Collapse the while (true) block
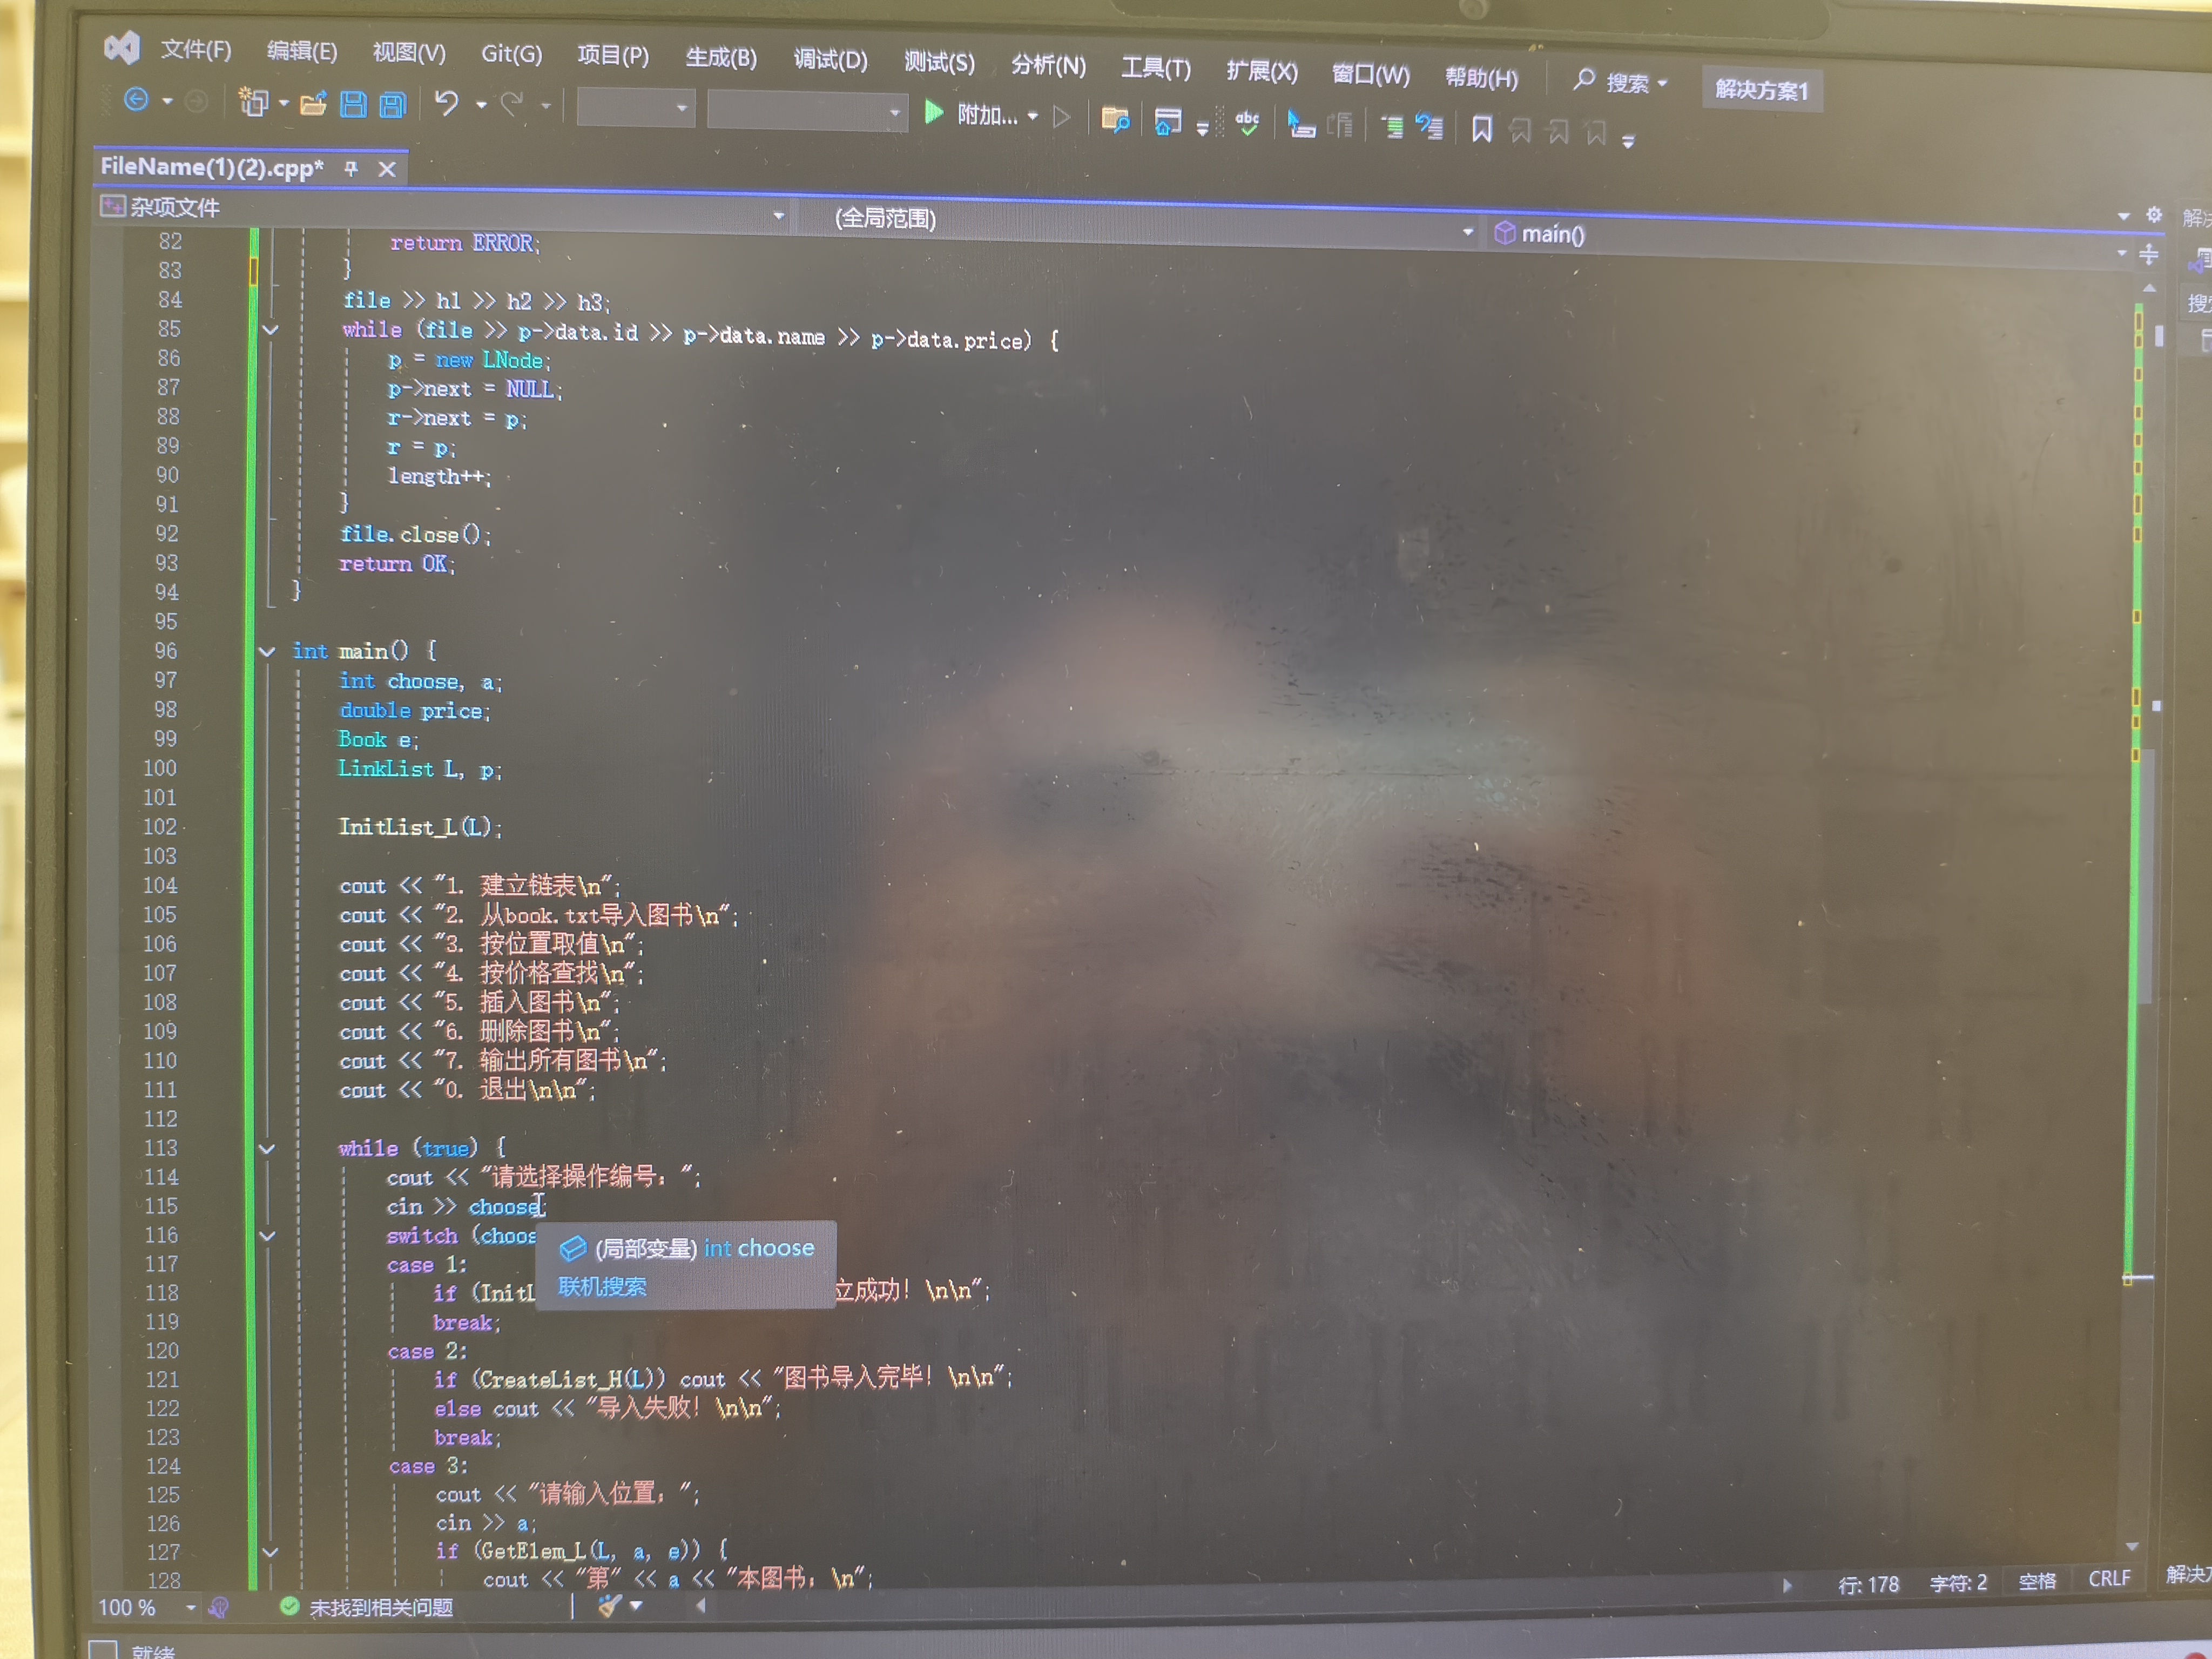 (267, 1148)
